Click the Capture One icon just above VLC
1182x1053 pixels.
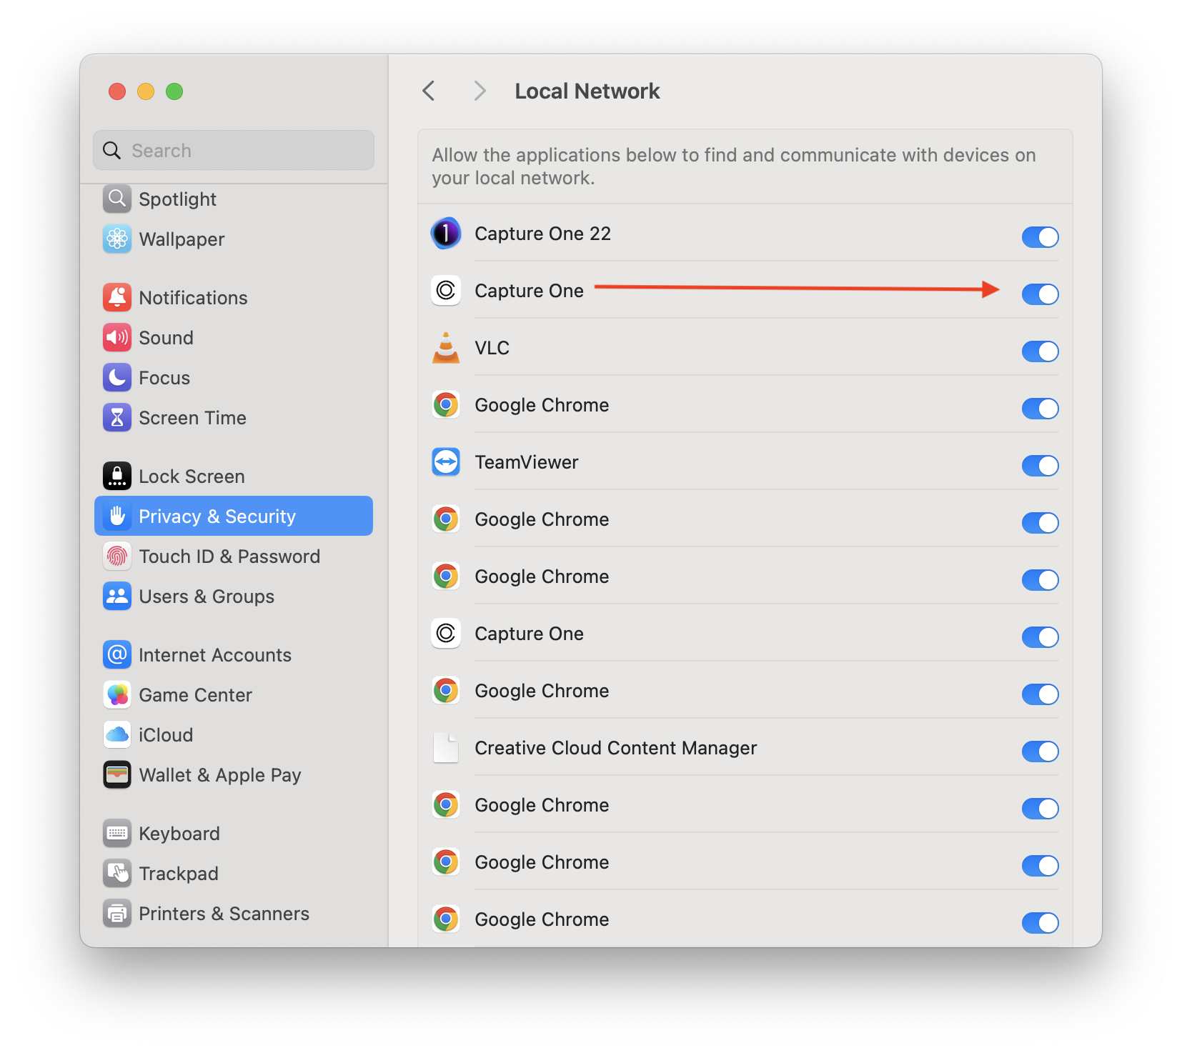tap(446, 290)
